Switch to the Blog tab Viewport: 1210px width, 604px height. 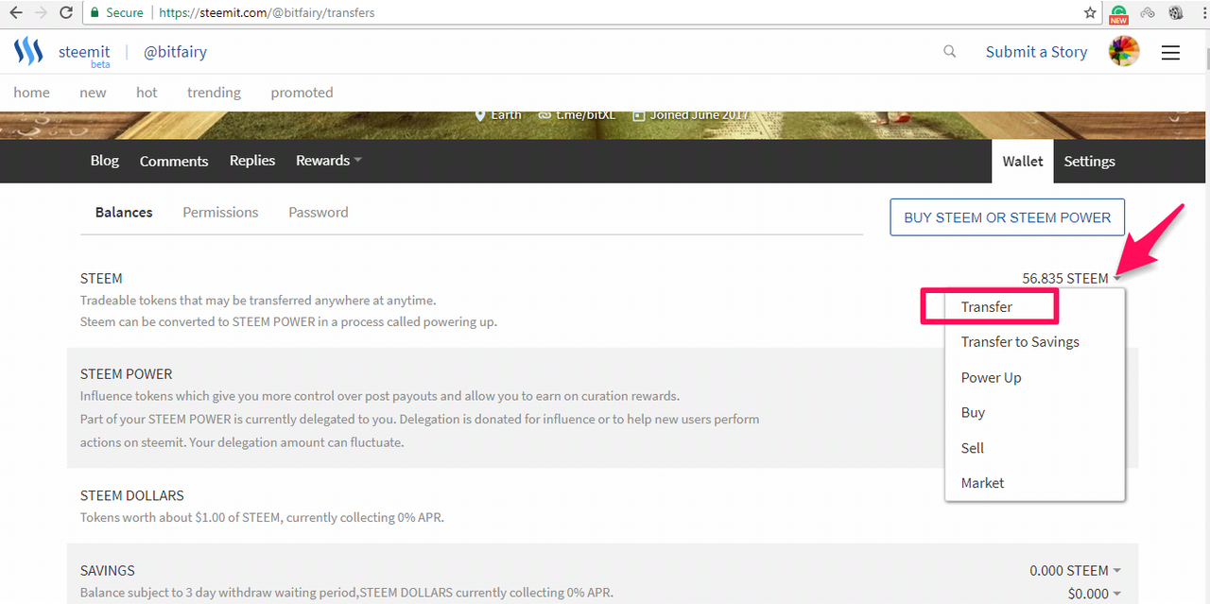click(105, 161)
